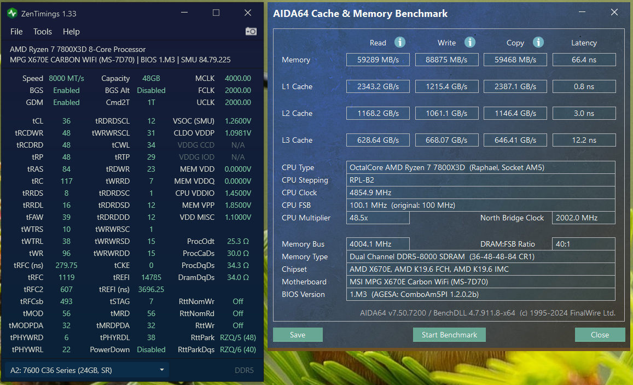Click the RttPark value RZQ/5 (48)
Screen dimensions: 633x385
238,337
